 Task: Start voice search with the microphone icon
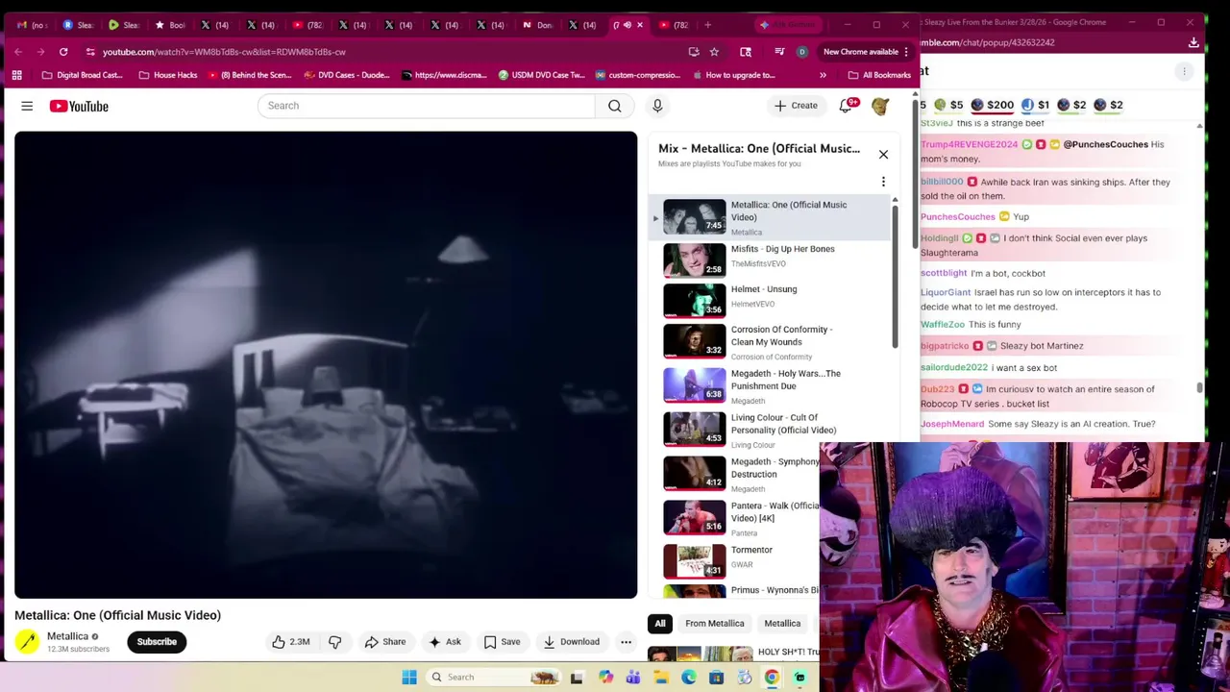point(657,106)
